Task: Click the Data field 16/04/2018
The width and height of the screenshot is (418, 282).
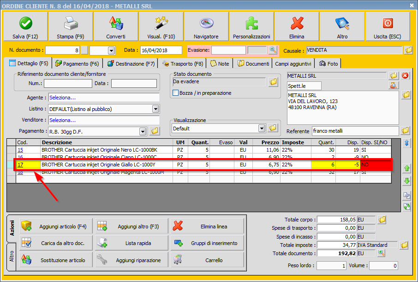Action: click(x=161, y=50)
